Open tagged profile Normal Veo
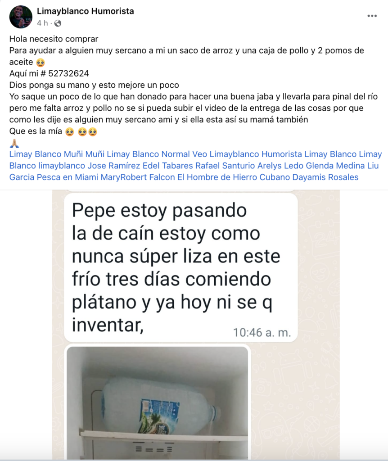The image size is (388, 461). point(184,154)
